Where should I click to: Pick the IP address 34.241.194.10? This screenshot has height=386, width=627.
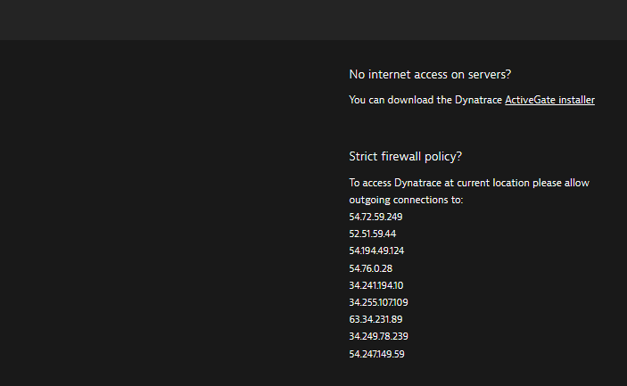tap(375, 285)
